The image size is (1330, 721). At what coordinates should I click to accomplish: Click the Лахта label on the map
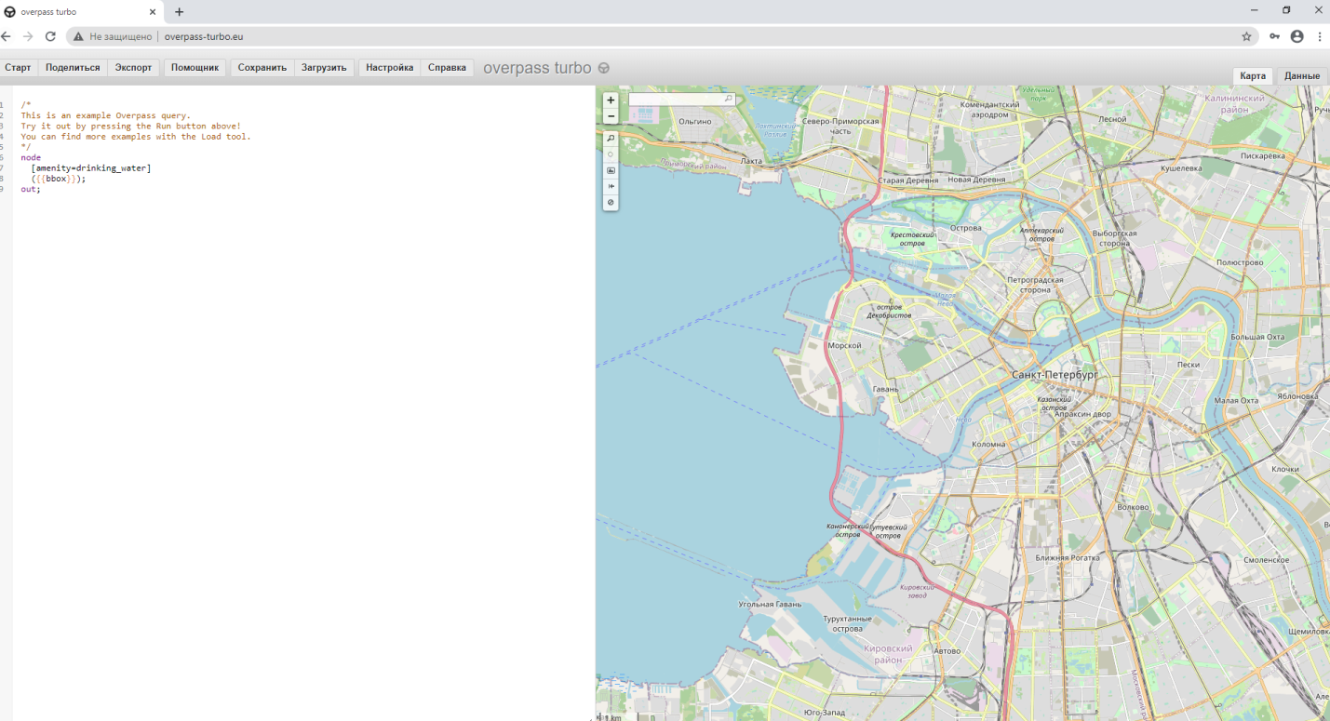(x=751, y=161)
